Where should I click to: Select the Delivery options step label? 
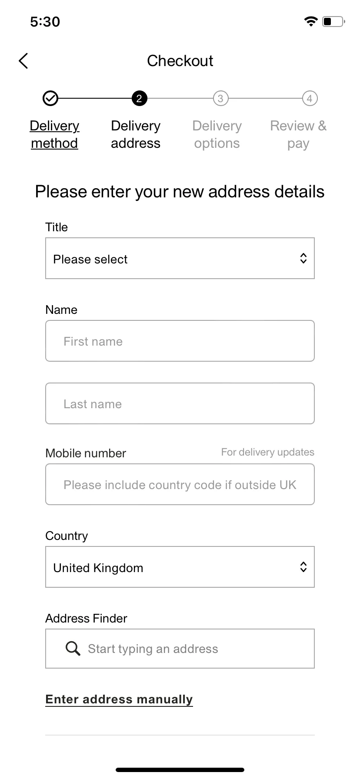pos(217,134)
